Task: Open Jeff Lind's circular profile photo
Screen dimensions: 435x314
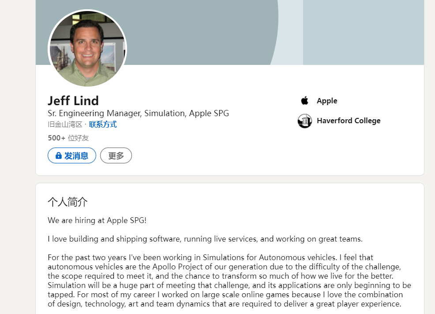Action: tap(87, 48)
